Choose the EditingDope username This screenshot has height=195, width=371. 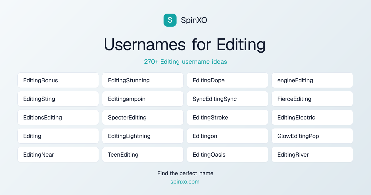pos(228,80)
